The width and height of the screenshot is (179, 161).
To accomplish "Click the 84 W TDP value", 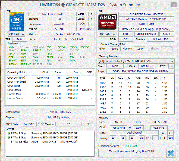I will point(19,39).
